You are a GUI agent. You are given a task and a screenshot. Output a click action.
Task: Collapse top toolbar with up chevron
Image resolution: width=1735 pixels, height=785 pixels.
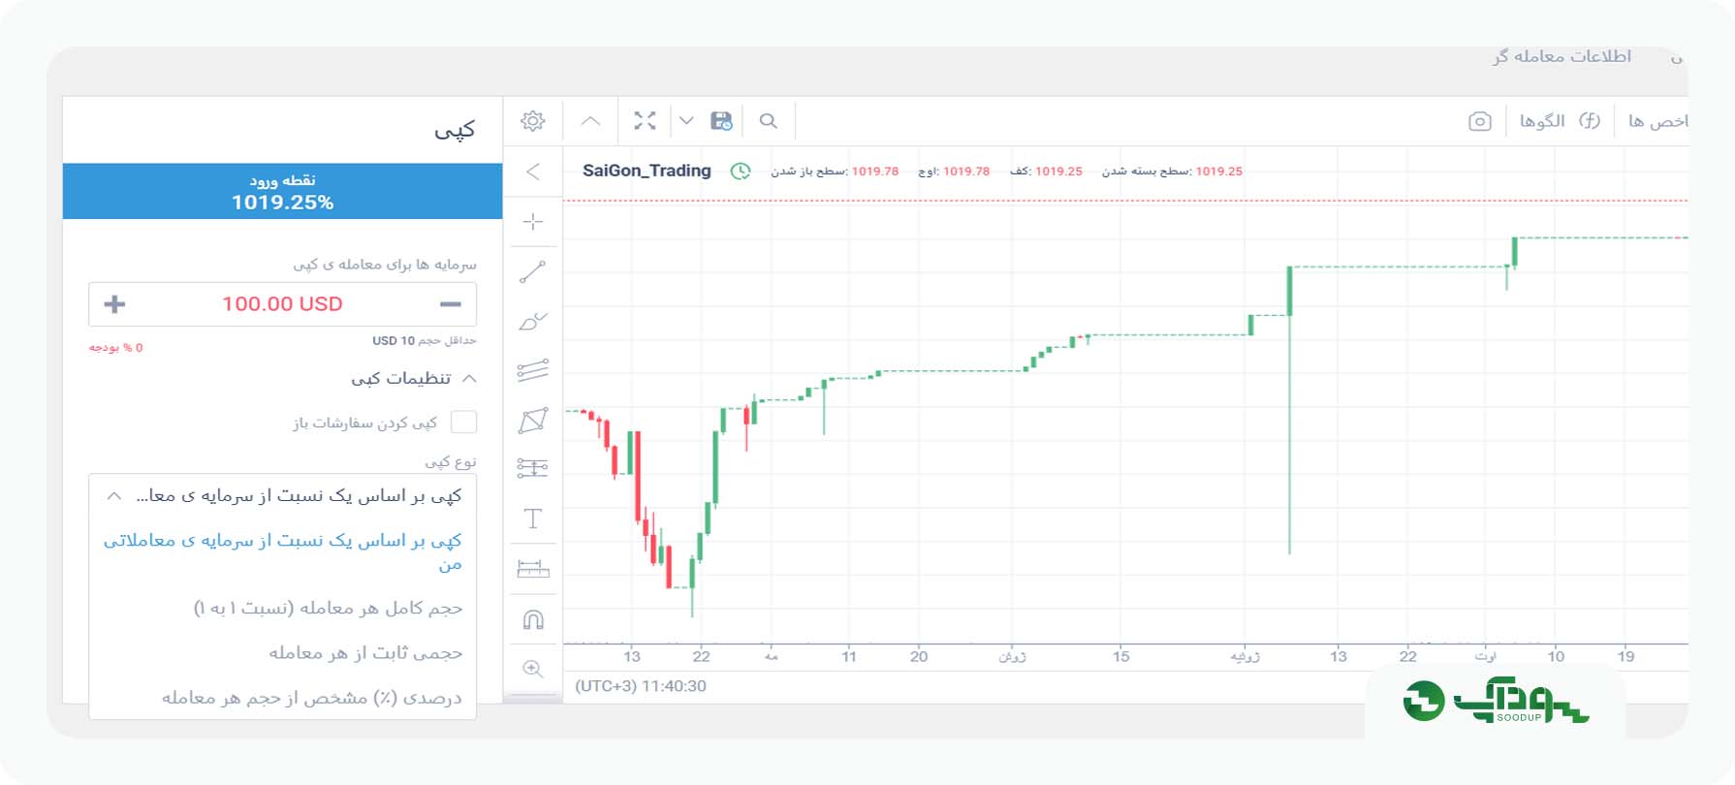[590, 121]
